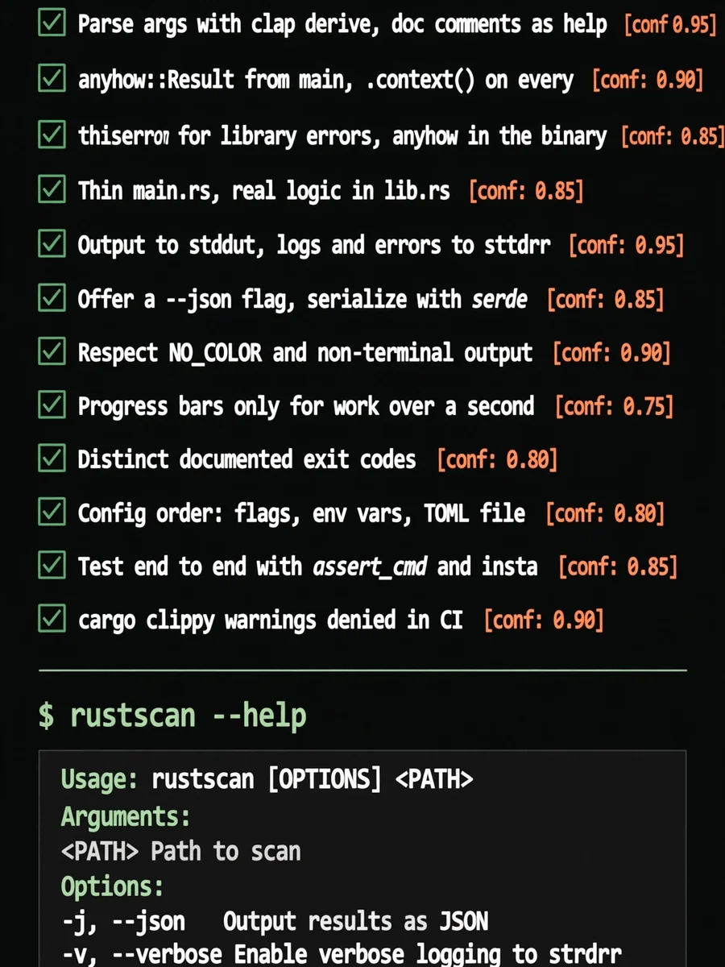Click the 'Options:' heading in help output
Screen dimensions: 725x967
[112, 887]
